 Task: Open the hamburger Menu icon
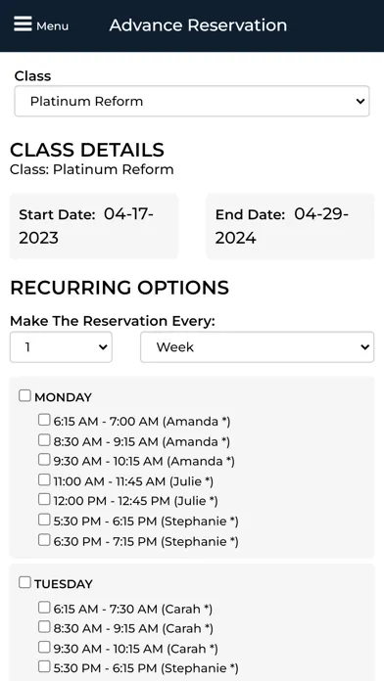pyautogui.click(x=23, y=23)
